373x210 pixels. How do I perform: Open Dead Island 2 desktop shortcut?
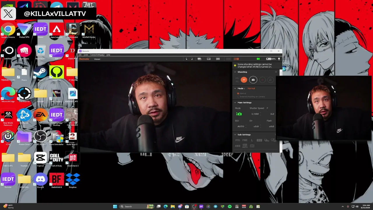73,160
